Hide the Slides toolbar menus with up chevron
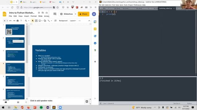Viewport: 197px width, 110px height. pyautogui.click(x=89, y=21)
